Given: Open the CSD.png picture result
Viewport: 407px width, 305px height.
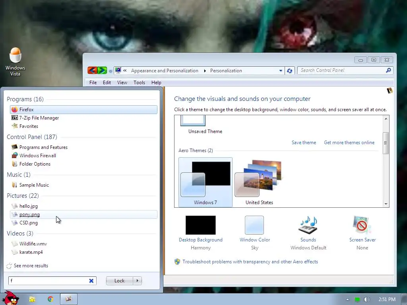Looking at the screenshot, I should [x=83, y=222].
